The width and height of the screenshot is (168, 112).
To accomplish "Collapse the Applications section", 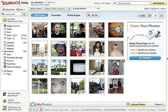I will point(2,51).
